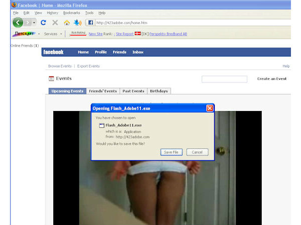
Task: Open the Netcraft dropdown arrow
Action: (x=39, y=34)
